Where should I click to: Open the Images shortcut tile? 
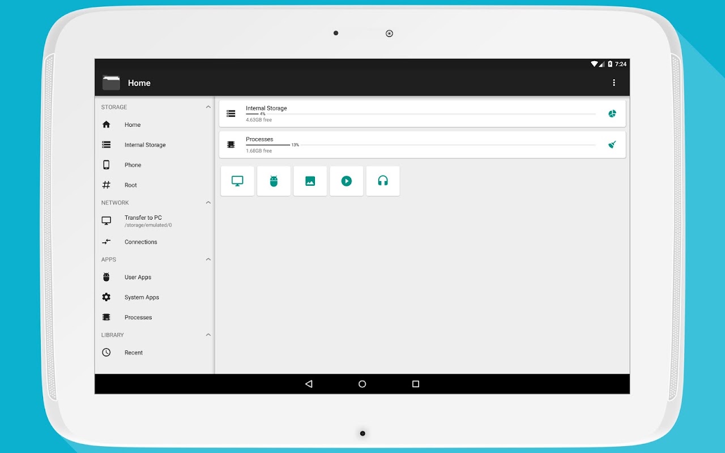coord(310,181)
